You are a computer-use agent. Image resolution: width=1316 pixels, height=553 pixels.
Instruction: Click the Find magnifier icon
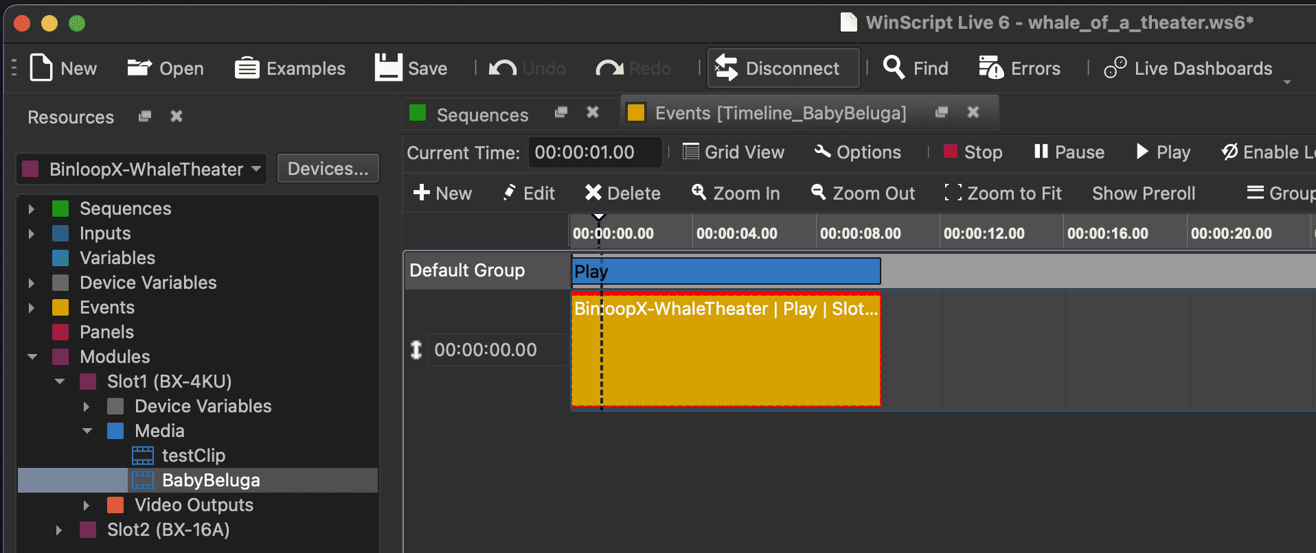[x=894, y=68]
